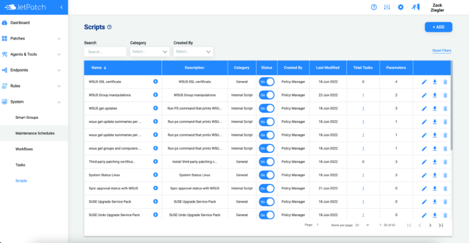Click the script Search input field
The height and width of the screenshot is (243, 469).
click(x=105, y=52)
